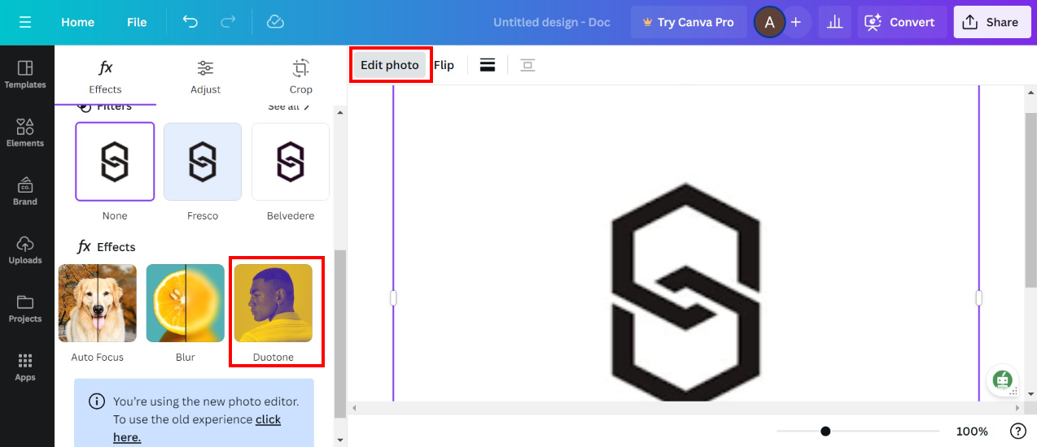This screenshot has height=447, width=1037.
Task: Redo the last action
Action: (x=228, y=22)
